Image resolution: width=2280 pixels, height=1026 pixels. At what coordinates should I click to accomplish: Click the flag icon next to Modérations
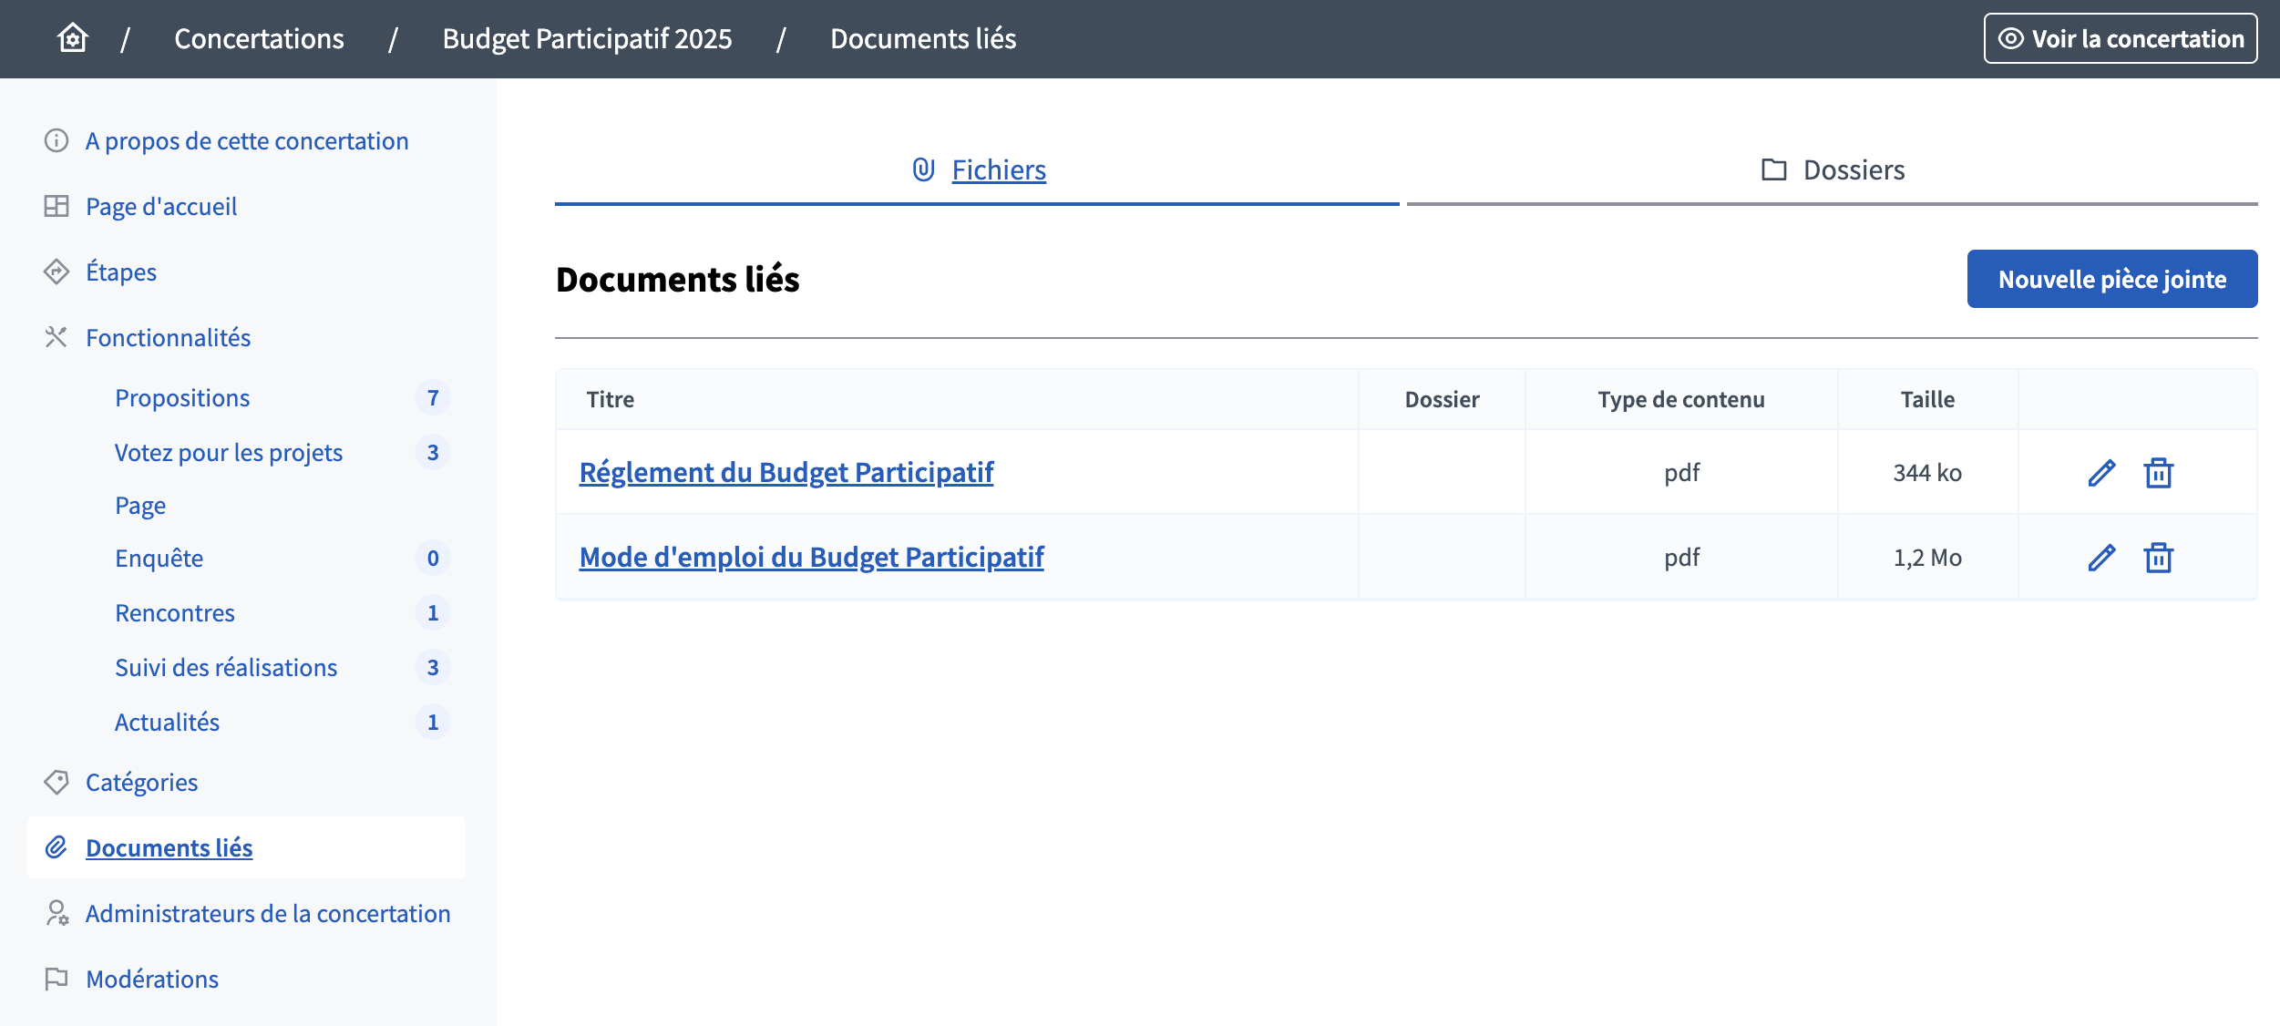[56, 980]
